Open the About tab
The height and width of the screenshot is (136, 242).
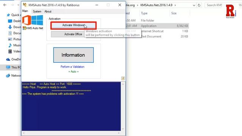click(x=48, y=11)
